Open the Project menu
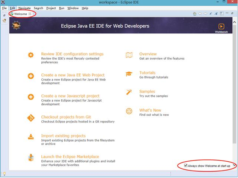Screen dimensions: 238x178 (51, 8)
